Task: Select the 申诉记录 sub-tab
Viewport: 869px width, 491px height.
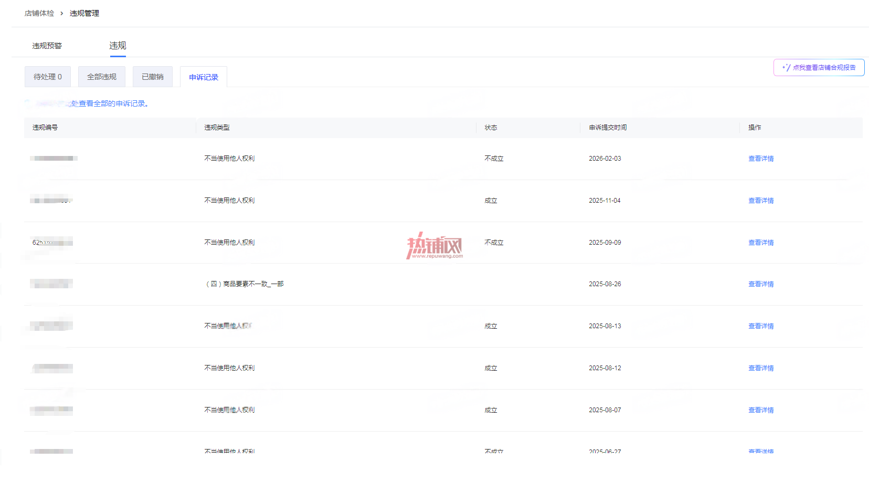Action: coord(204,77)
